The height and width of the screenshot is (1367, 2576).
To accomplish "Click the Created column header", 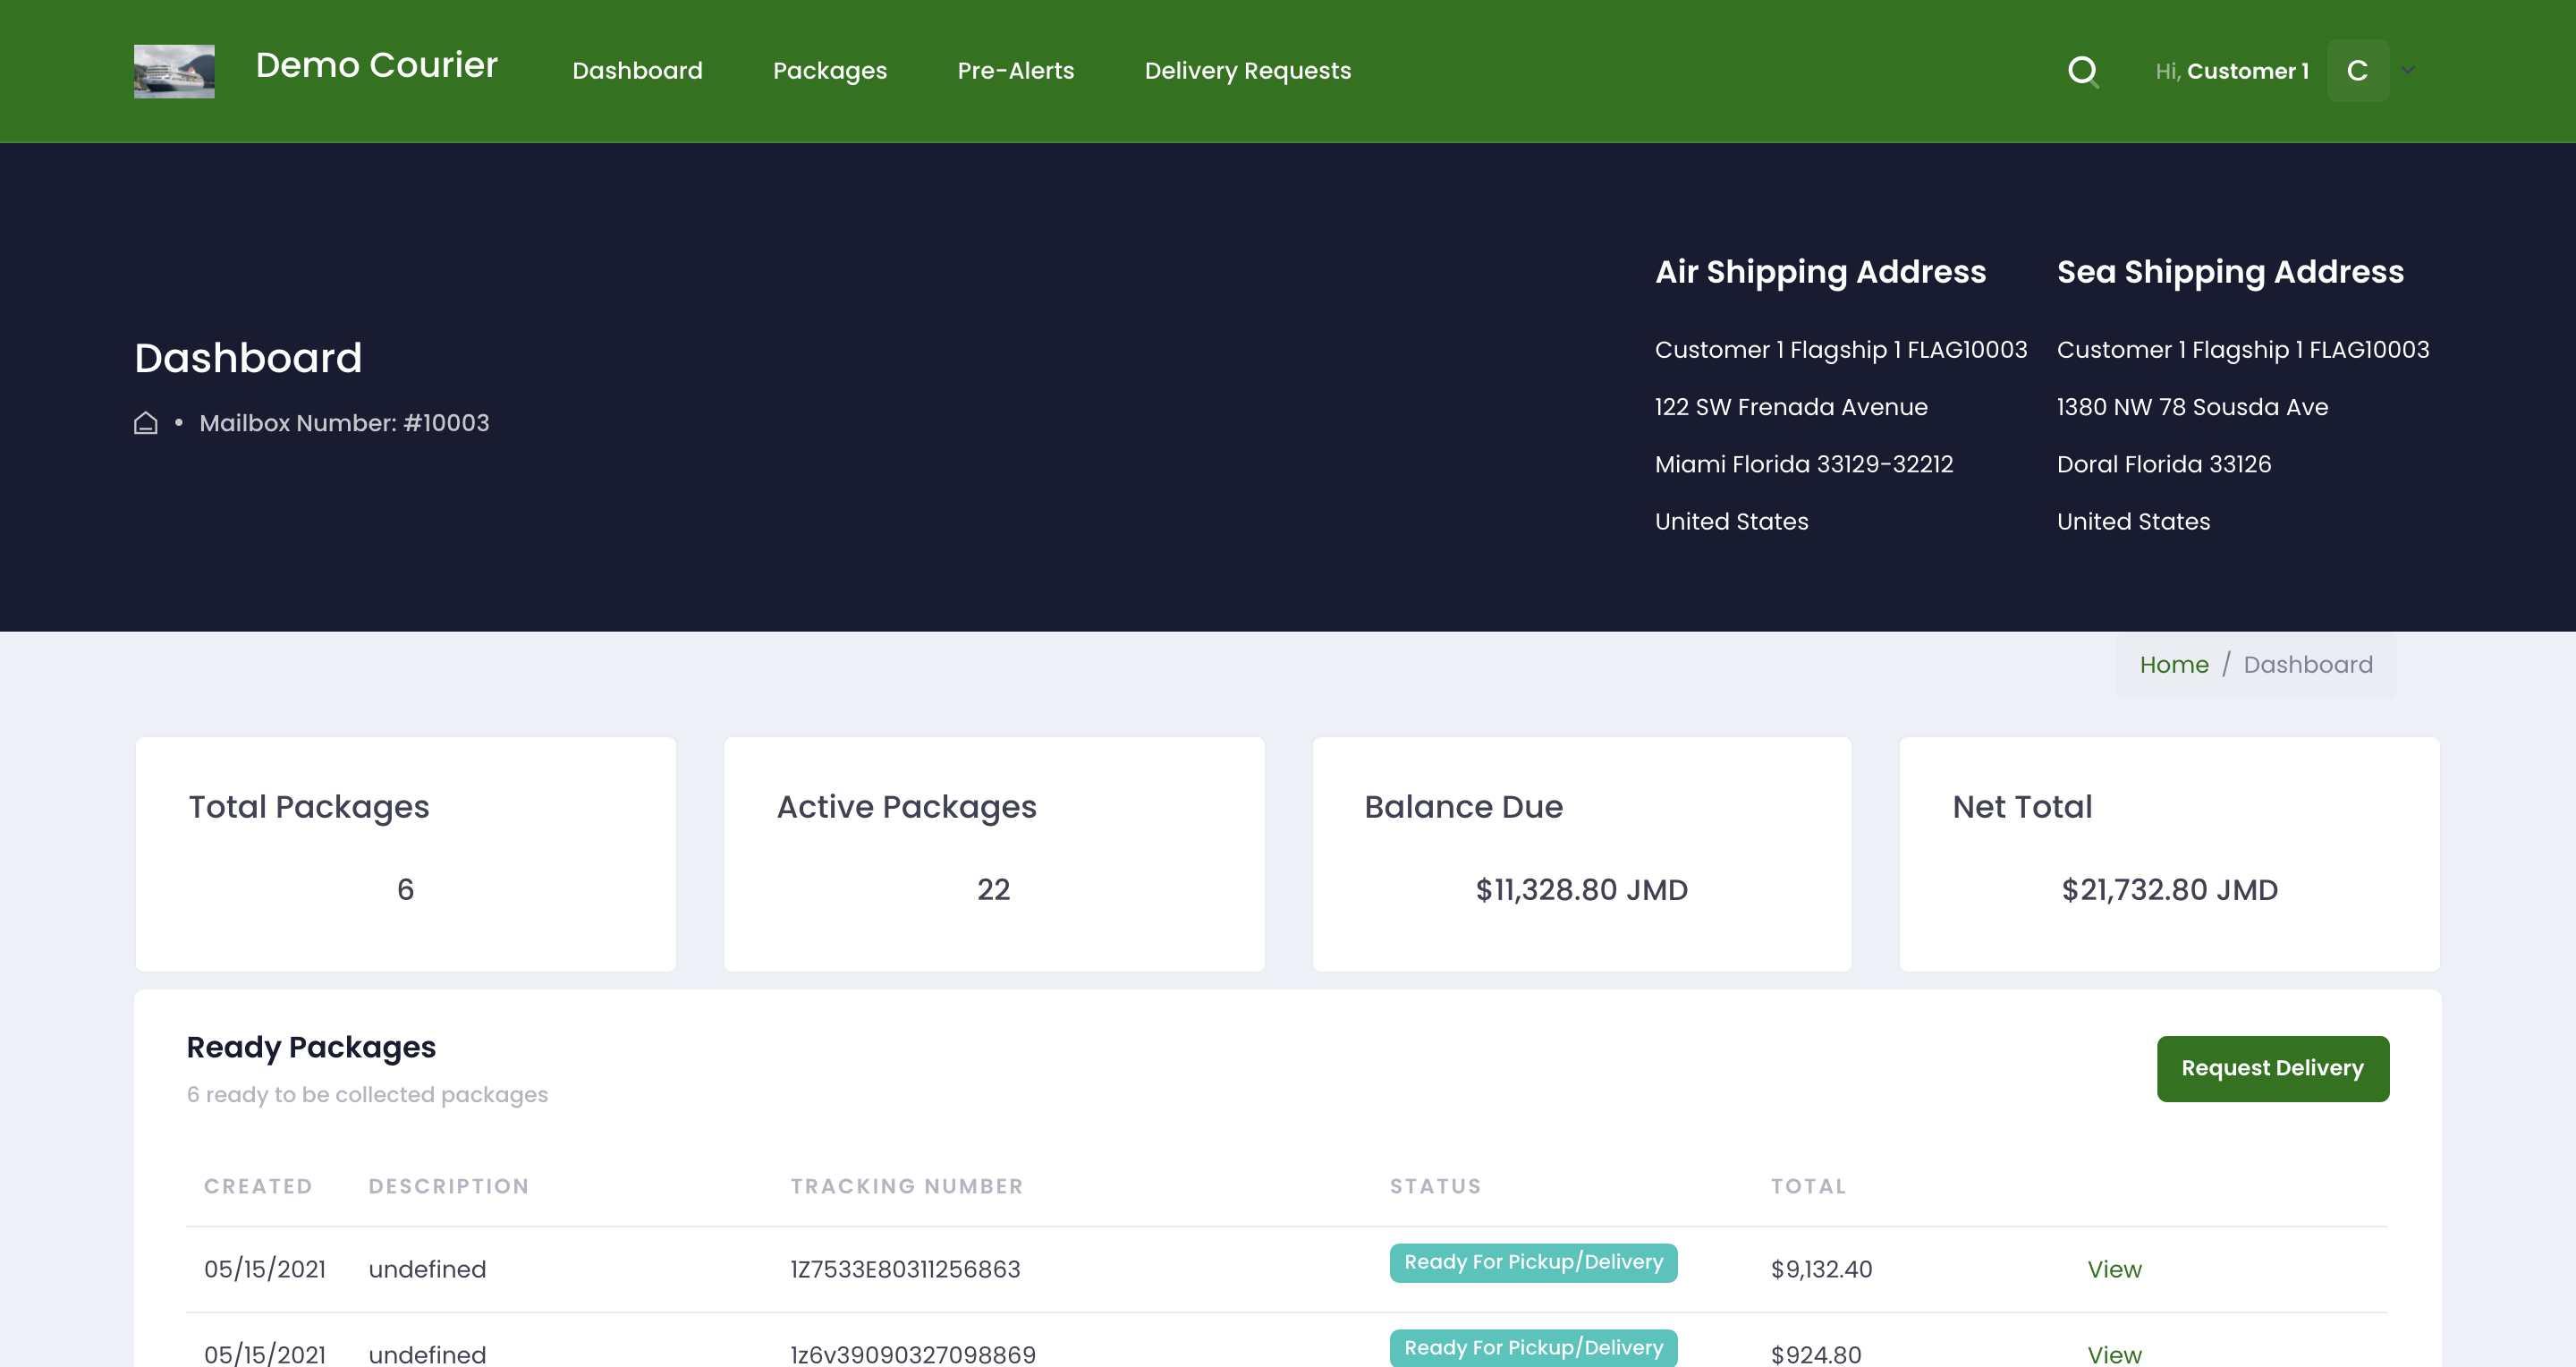I will click(258, 1186).
